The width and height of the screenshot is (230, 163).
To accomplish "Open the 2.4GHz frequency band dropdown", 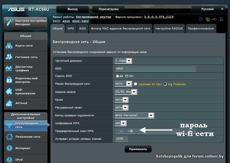I will point(123,61).
